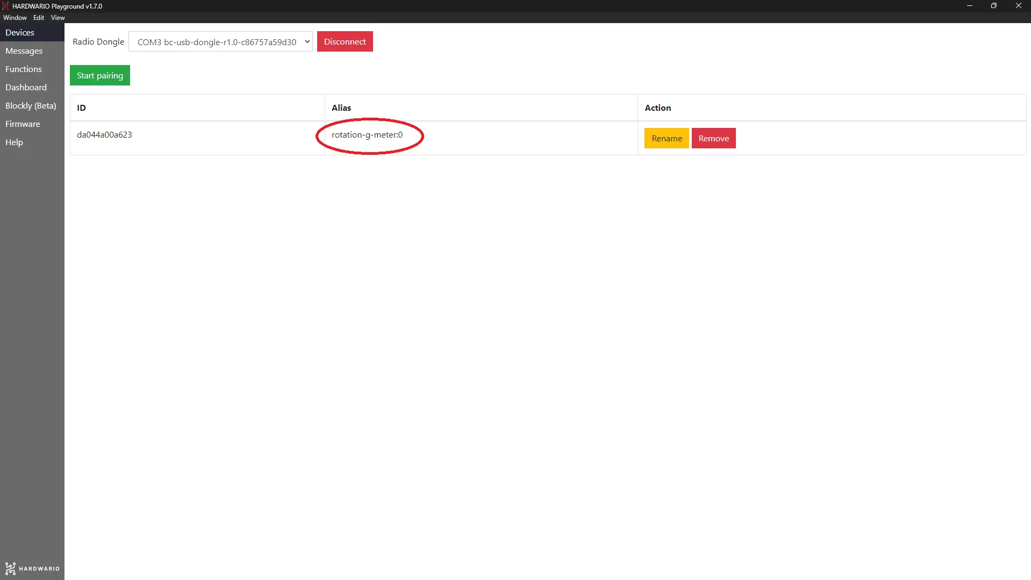1031x580 pixels.
Task: Open the Edit menu
Action: (x=39, y=18)
